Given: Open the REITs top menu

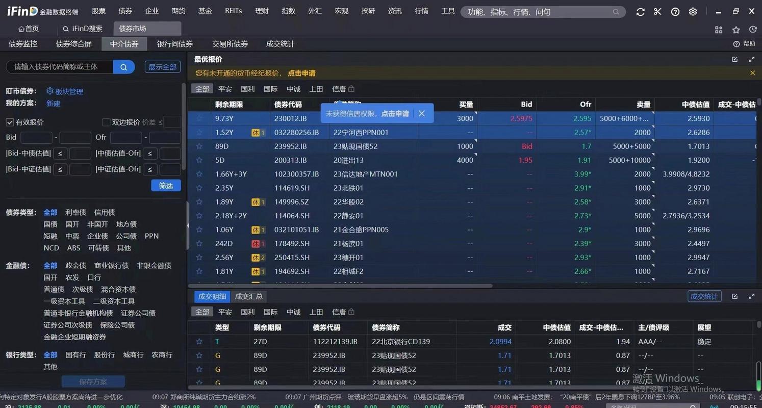Looking at the screenshot, I should tap(234, 11).
